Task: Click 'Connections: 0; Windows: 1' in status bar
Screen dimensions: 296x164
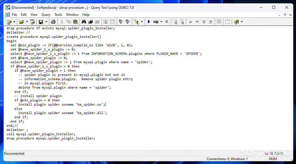Action: pos(227,159)
